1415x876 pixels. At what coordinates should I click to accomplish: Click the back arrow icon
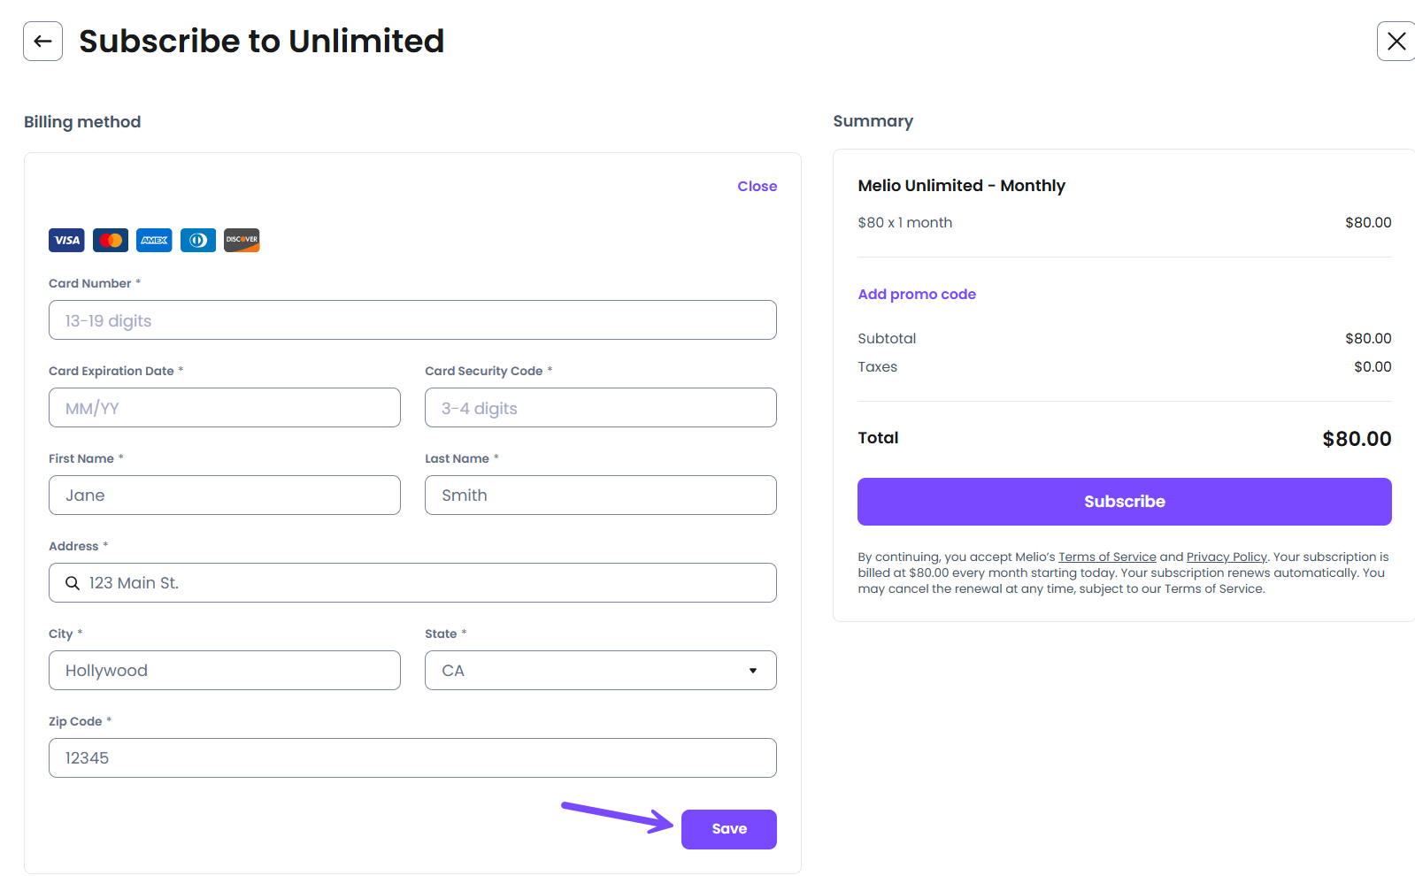(x=42, y=42)
